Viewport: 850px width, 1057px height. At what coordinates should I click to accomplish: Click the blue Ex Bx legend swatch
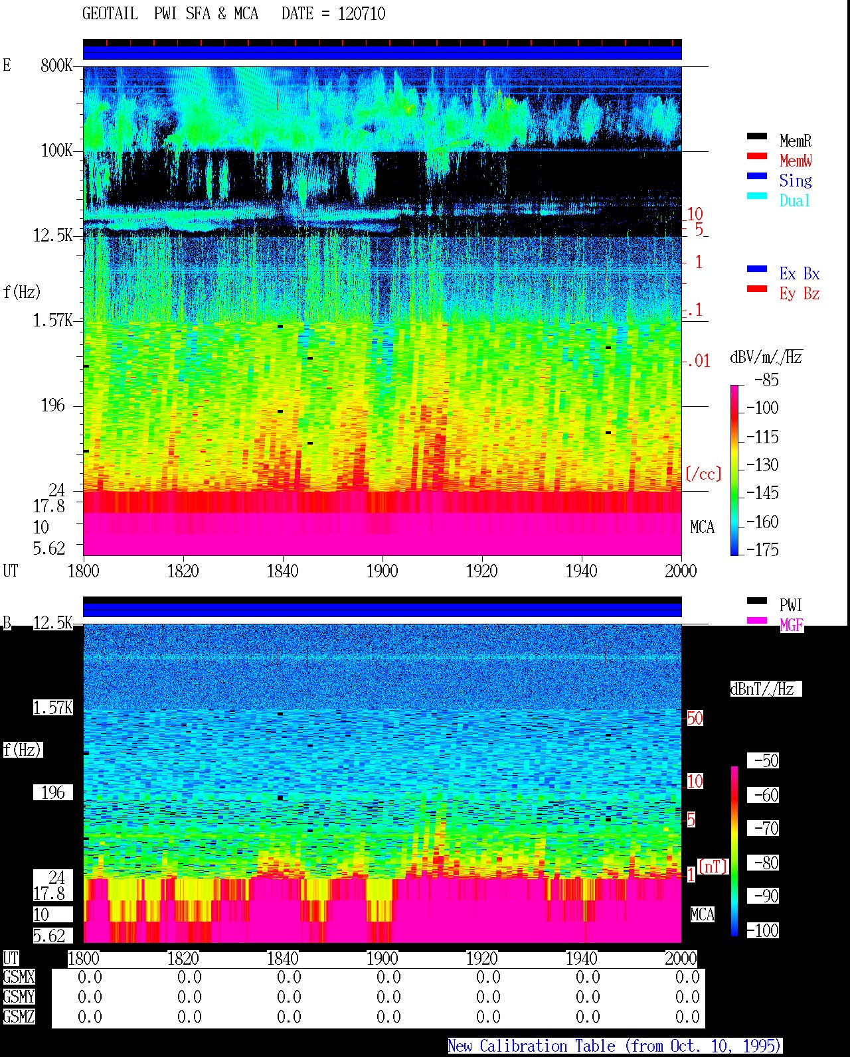pos(756,269)
